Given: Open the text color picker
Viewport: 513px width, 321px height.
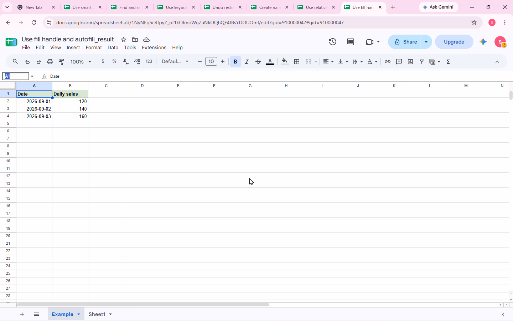Looking at the screenshot, I should [270, 62].
